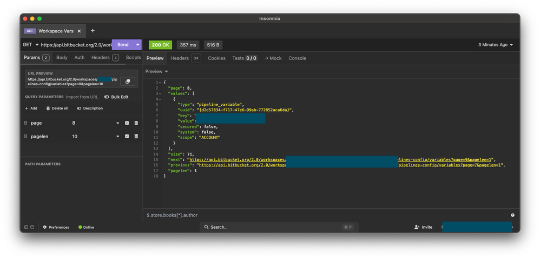Toggle the Description switch

(x=90, y=108)
